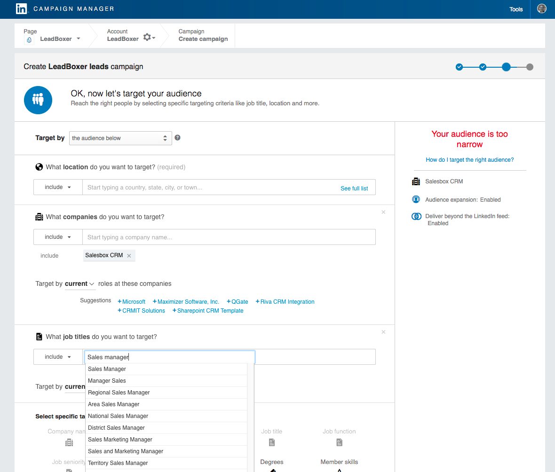Remove the Salesbox CRM company tag
Viewport: 555px width, 472px height.
[129, 255]
